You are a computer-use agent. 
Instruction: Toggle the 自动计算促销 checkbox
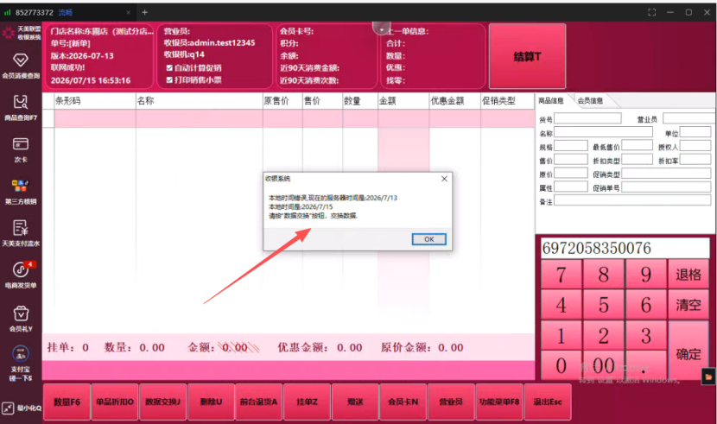click(169, 67)
